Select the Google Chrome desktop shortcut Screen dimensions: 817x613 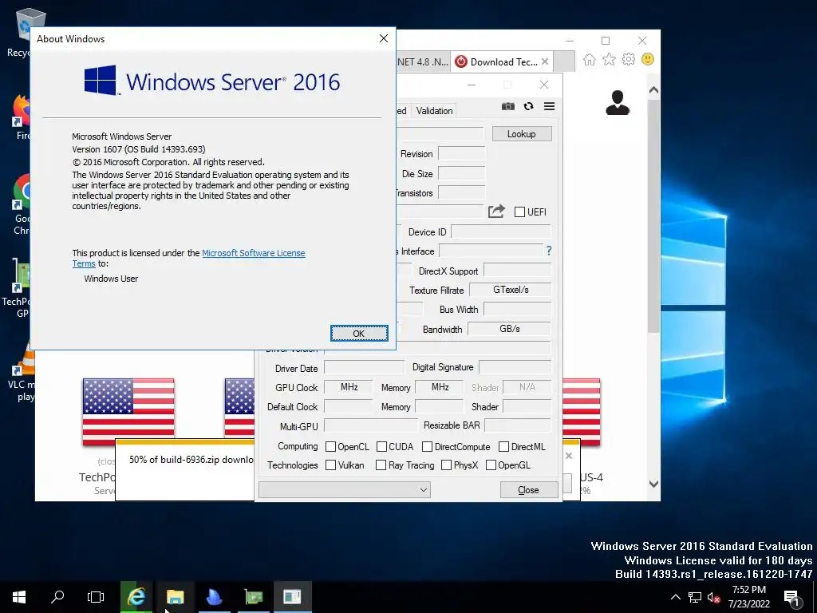coord(21,204)
